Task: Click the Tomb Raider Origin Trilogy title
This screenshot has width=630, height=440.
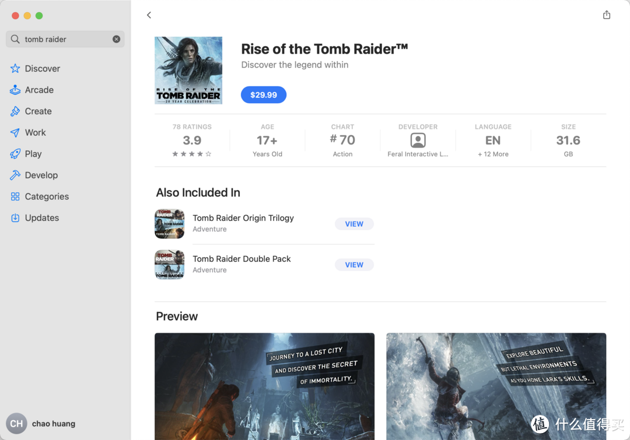Action: 243,217
